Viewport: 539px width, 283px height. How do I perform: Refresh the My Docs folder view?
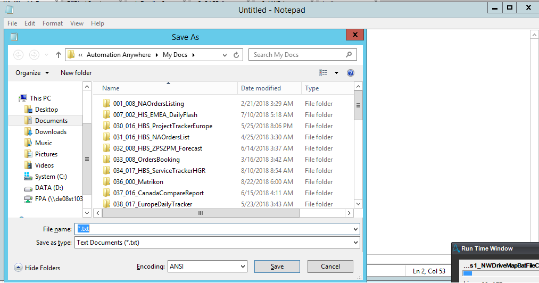point(236,55)
